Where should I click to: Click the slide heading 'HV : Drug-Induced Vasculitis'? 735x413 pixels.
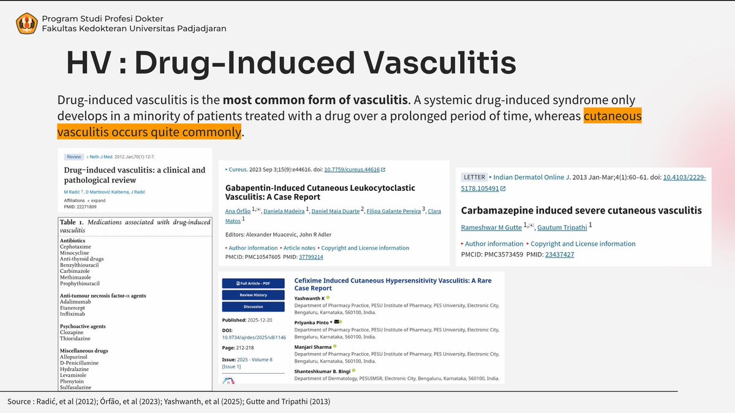[x=291, y=63]
